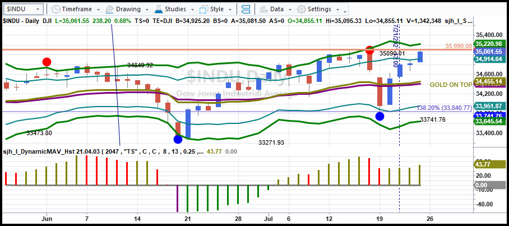Click the 35,400.00 price scale value
The height and width of the screenshot is (226, 509).
489,35
